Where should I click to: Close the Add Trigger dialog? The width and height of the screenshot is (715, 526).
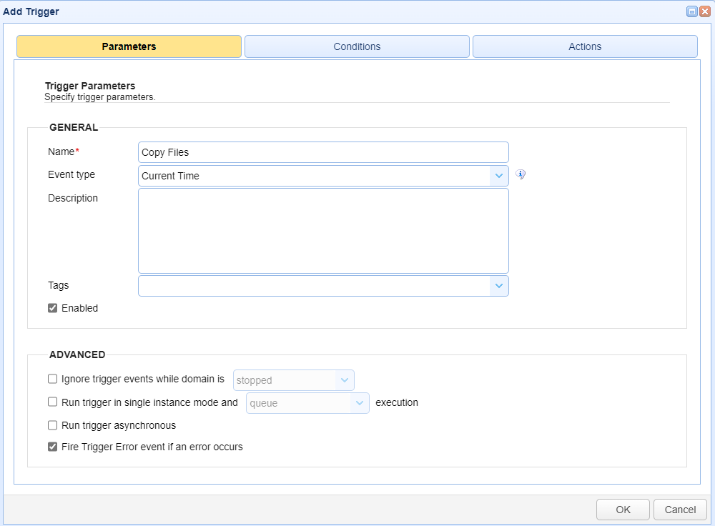pyautogui.click(x=705, y=11)
